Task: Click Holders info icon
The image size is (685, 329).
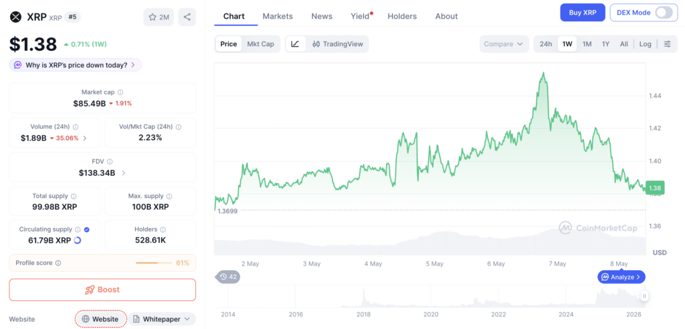Action: click(x=163, y=229)
